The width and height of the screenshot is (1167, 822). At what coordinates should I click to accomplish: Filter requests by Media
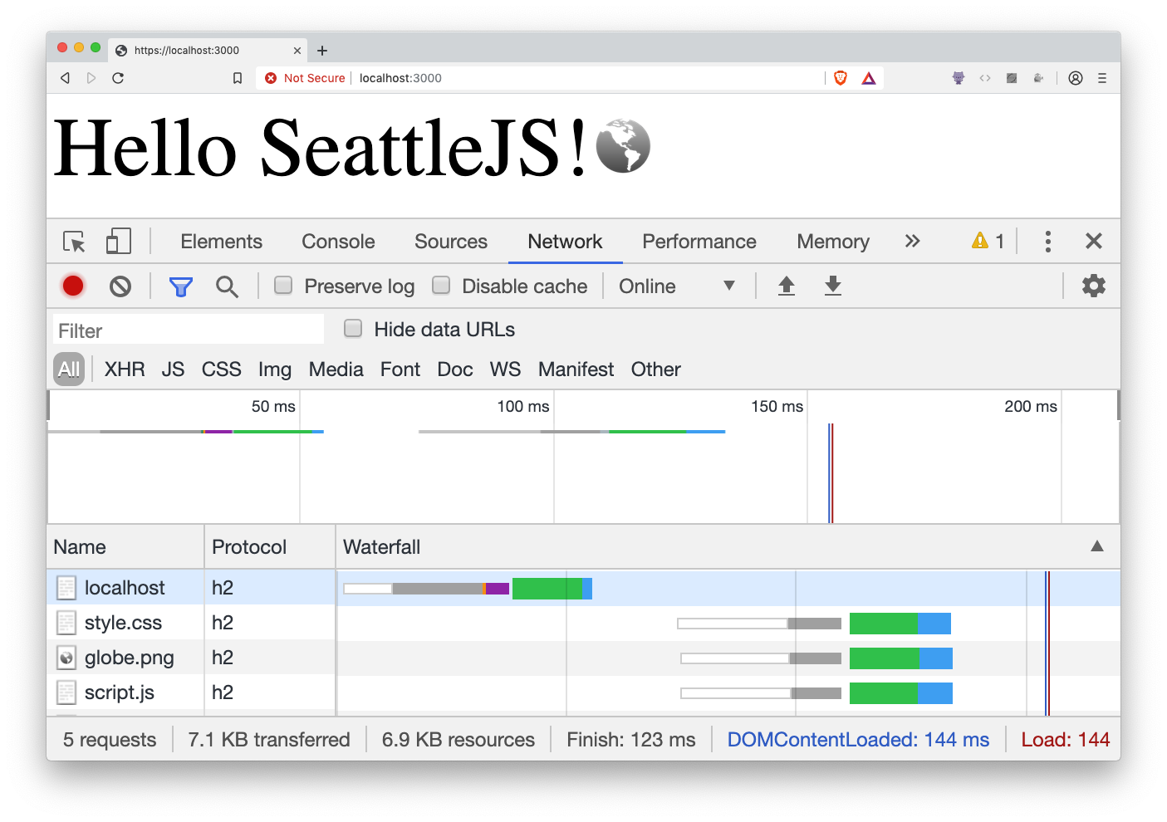(336, 369)
